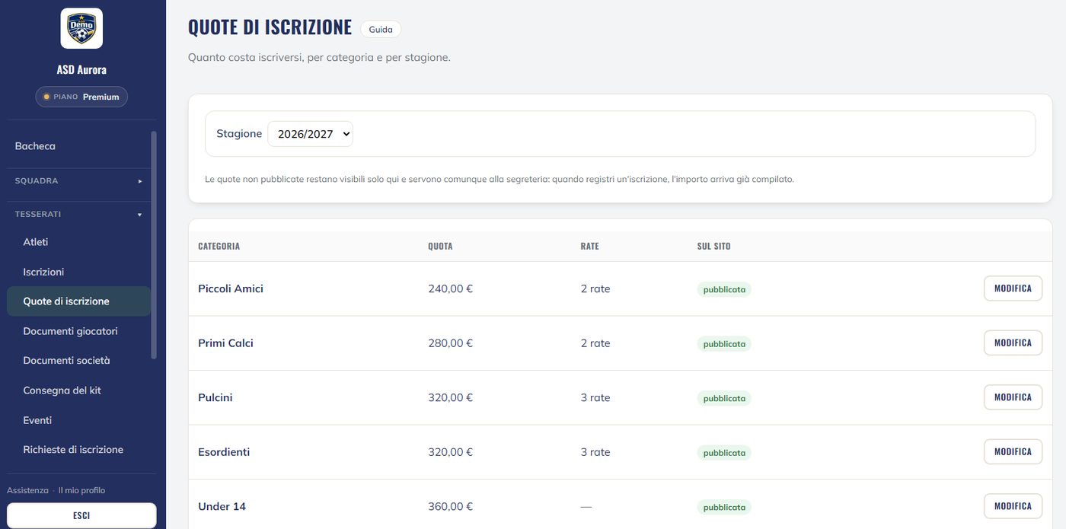Viewport: 1066px width, 529px height.
Task: Click the pubblicata badge for Piccoli Amici
Action: [724, 289]
